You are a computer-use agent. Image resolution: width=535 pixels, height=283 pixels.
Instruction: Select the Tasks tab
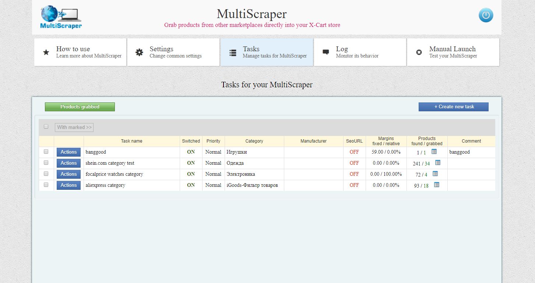tap(267, 52)
